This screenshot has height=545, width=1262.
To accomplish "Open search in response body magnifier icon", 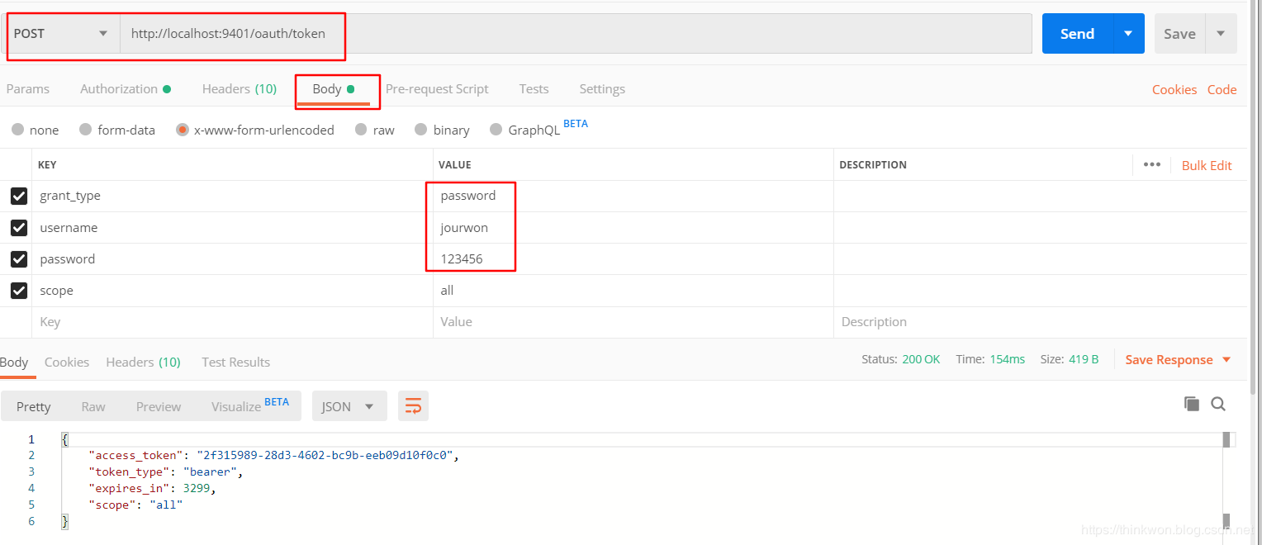I will coord(1218,404).
